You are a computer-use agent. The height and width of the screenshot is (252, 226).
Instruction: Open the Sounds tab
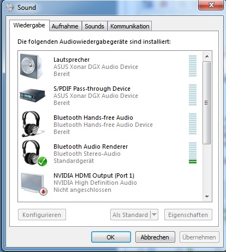pyautogui.click(x=94, y=26)
